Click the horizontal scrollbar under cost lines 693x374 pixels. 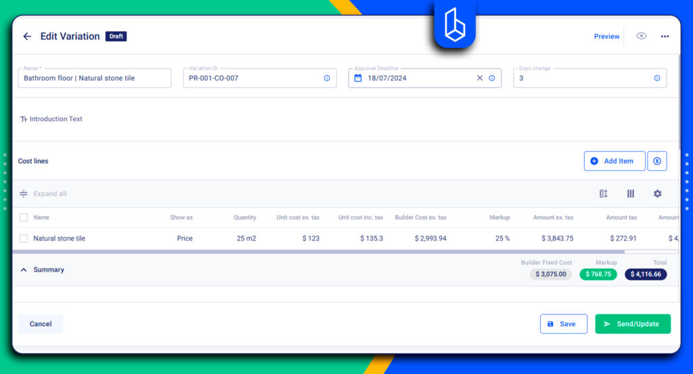pos(318,251)
